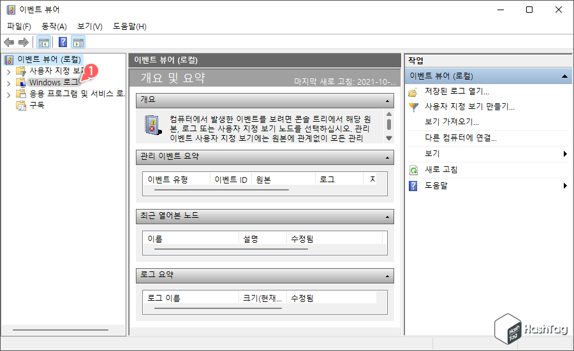Click the console tree horizontal scrollbar

coord(61,330)
